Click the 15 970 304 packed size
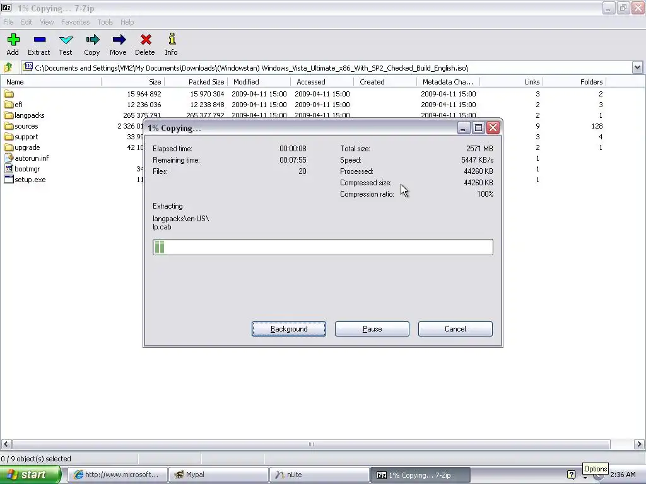646x484 pixels. pos(207,94)
